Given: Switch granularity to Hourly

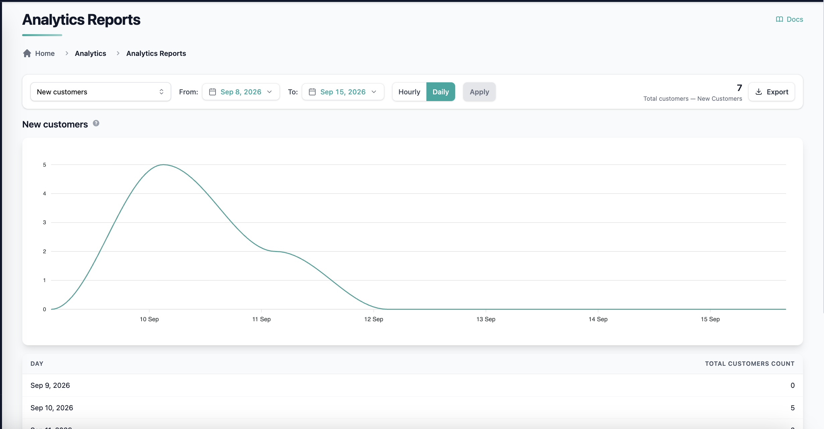Looking at the screenshot, I should point(409,92).
